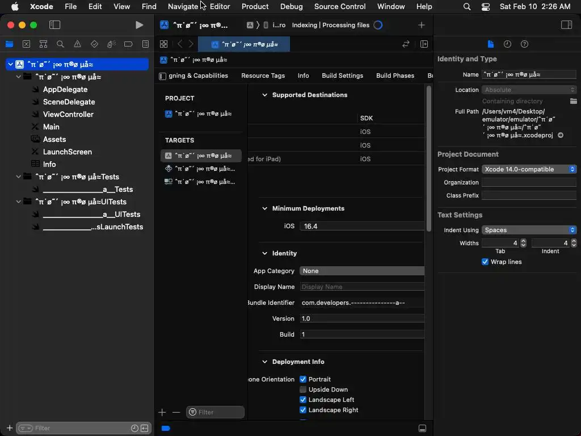The height and width of the screenshot is (436, 581).
Task: Open the Build Phases tab
Action: [395, 76]
